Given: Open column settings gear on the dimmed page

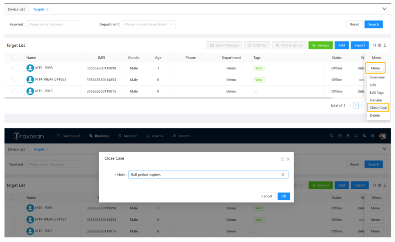Looking at the screenshot, I should [x=380, y=185].
